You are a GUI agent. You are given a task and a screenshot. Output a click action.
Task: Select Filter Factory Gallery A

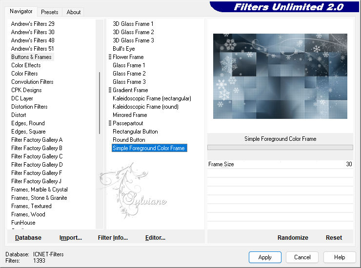click(x=37, y=140)
